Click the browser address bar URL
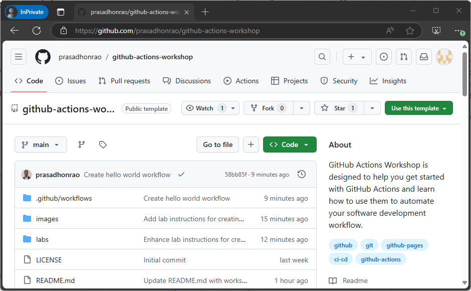 click(x=167, y=31)
